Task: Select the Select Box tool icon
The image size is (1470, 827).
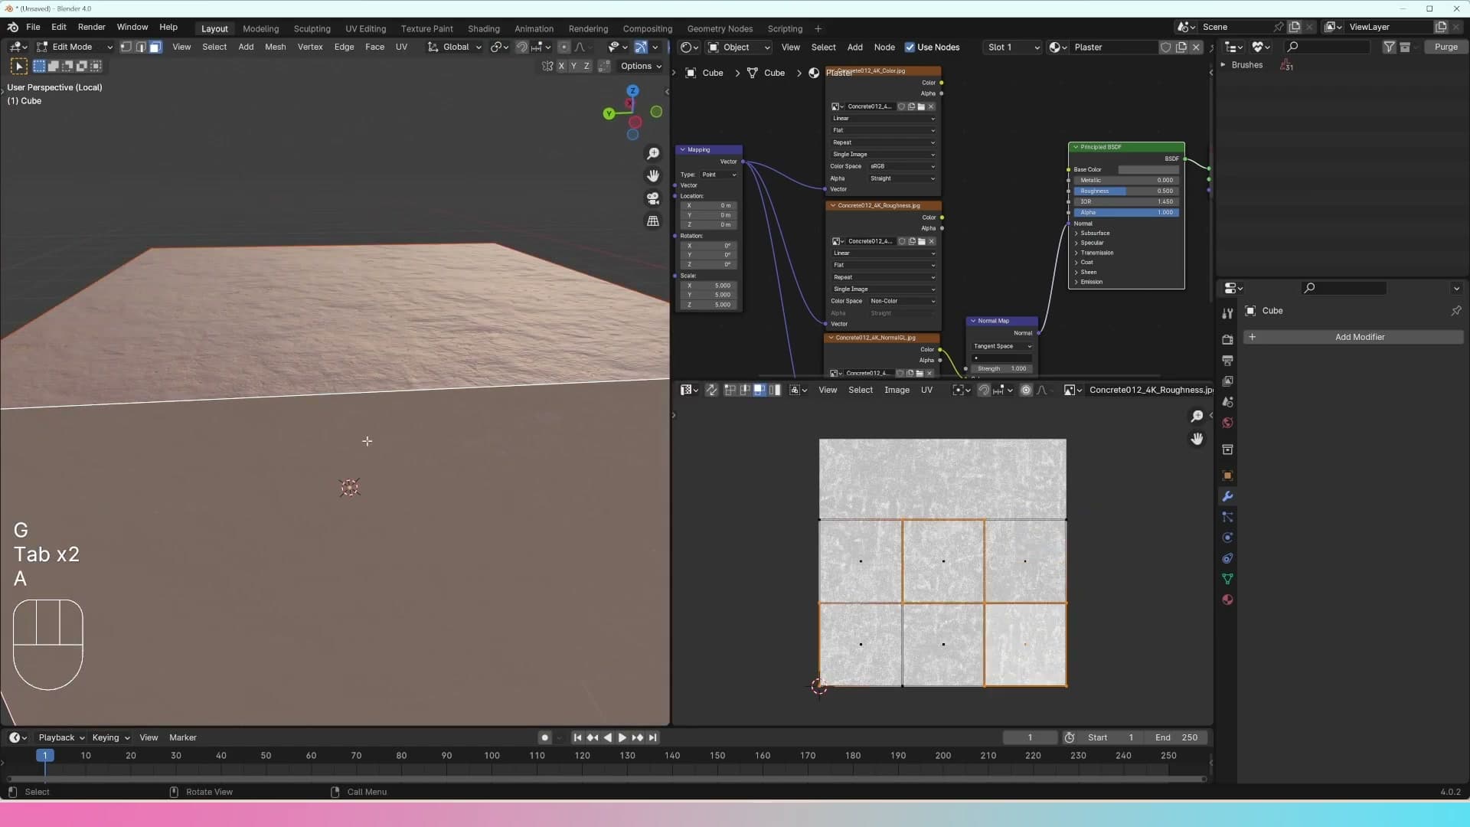Action: [19, 67]
